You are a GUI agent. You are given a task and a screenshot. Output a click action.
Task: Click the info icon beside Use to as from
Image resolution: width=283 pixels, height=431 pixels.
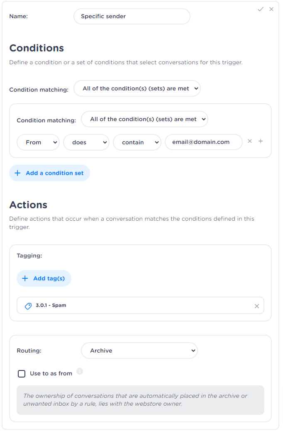pos(80,371)
